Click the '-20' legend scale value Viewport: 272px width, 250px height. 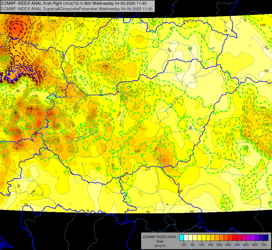coord(183,245)
